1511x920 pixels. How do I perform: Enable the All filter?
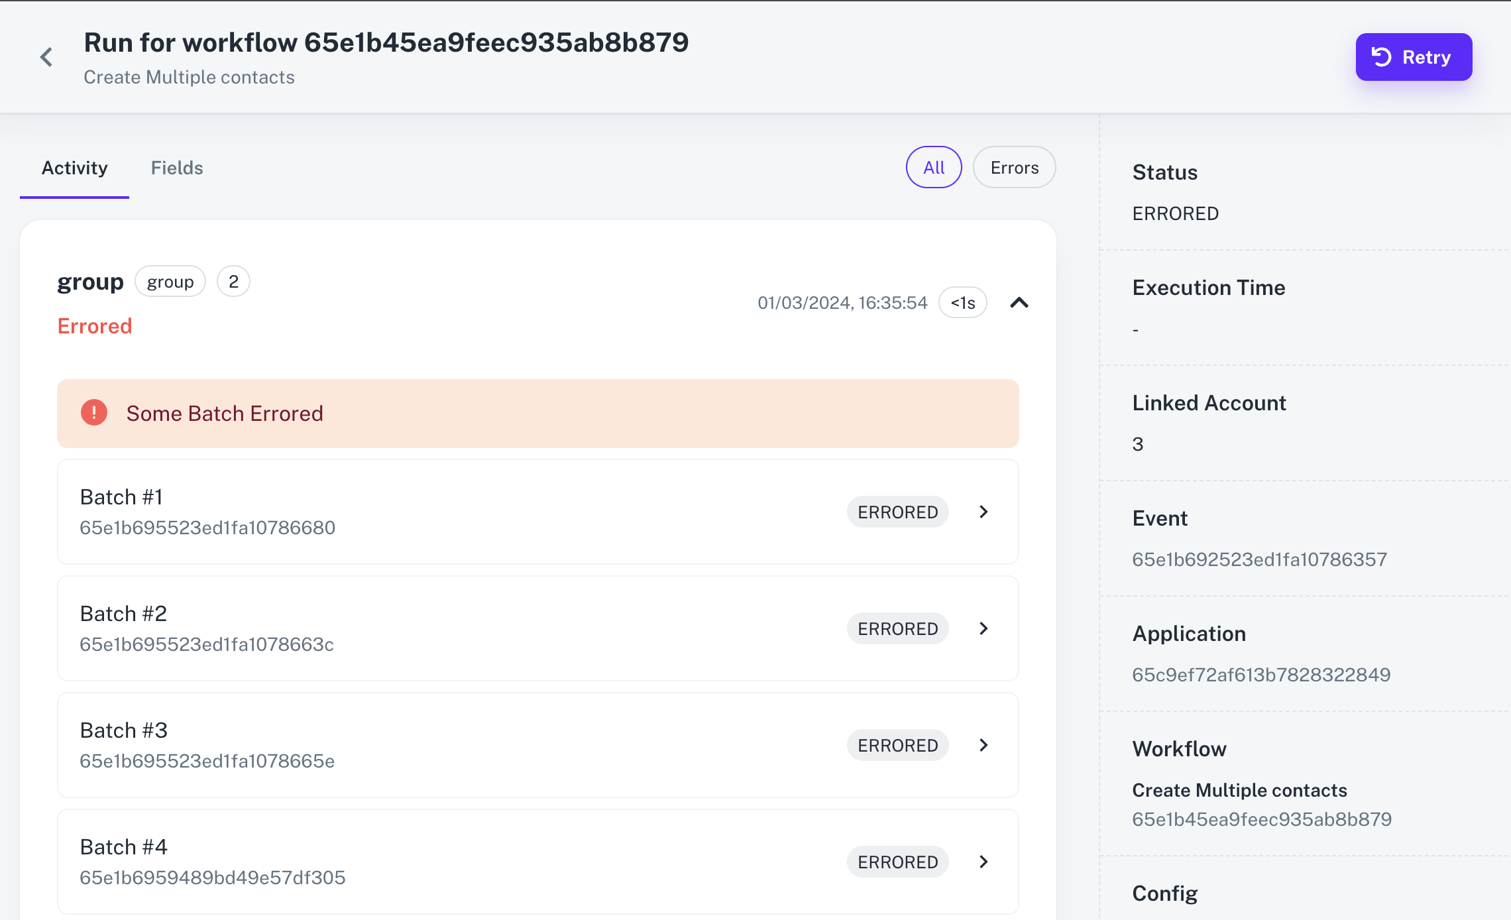click(x=933, y=167)
